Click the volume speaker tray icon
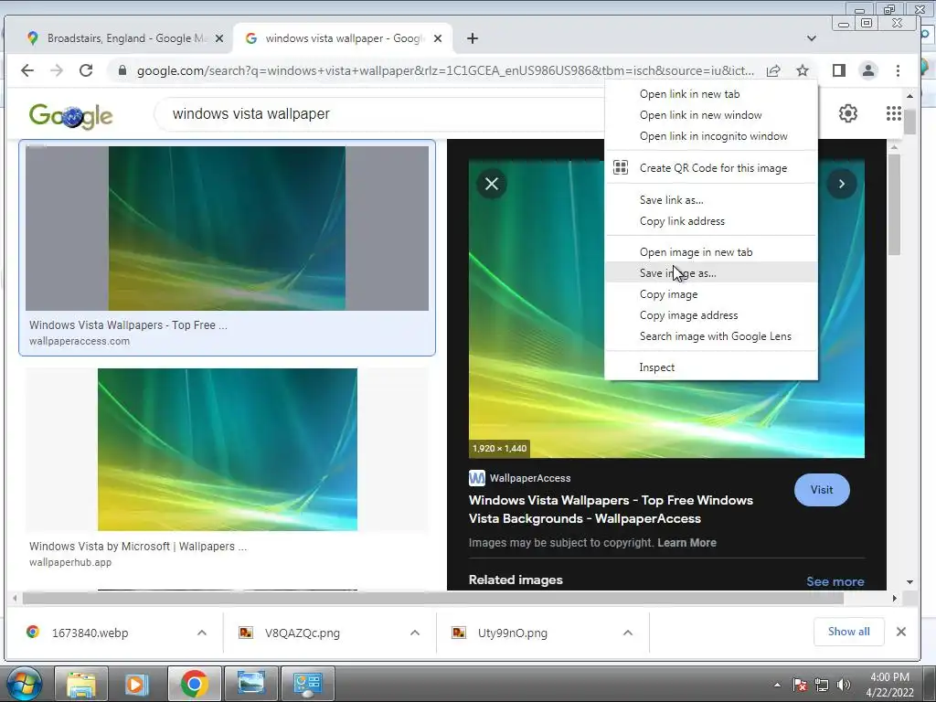This screenshot has width=936, height=702. 844,686
